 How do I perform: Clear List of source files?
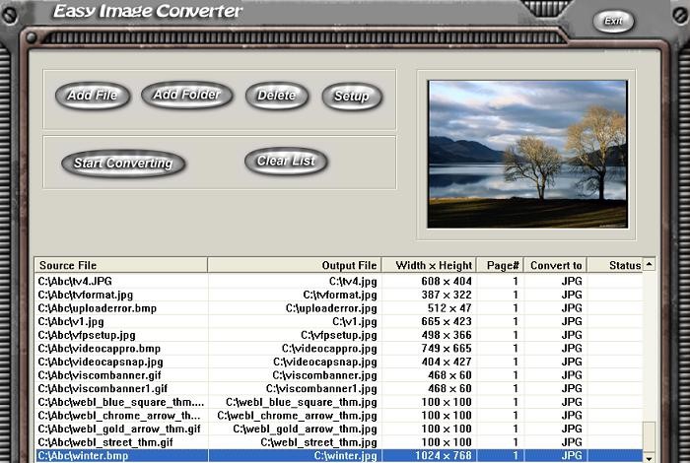click(x=285, y=162)
